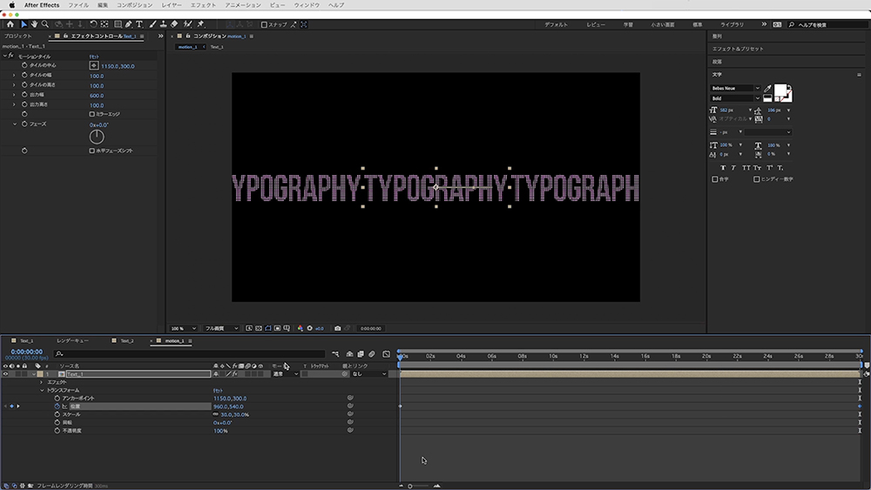
Task: Open the エフェクト menu in the menu bar
Action: click(x=203, y=5)
